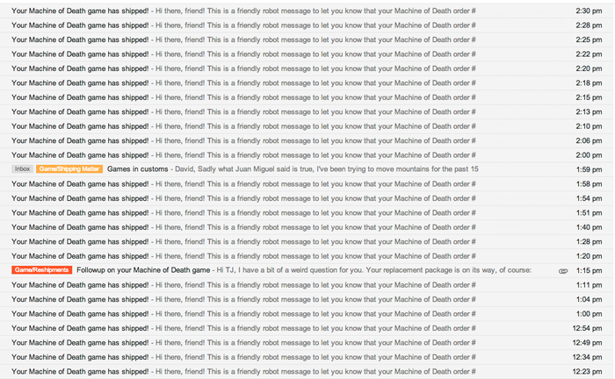Open the shipped email received at 2:18 pm
This screenshot has height=379, width=615.
tap(307, 83)
